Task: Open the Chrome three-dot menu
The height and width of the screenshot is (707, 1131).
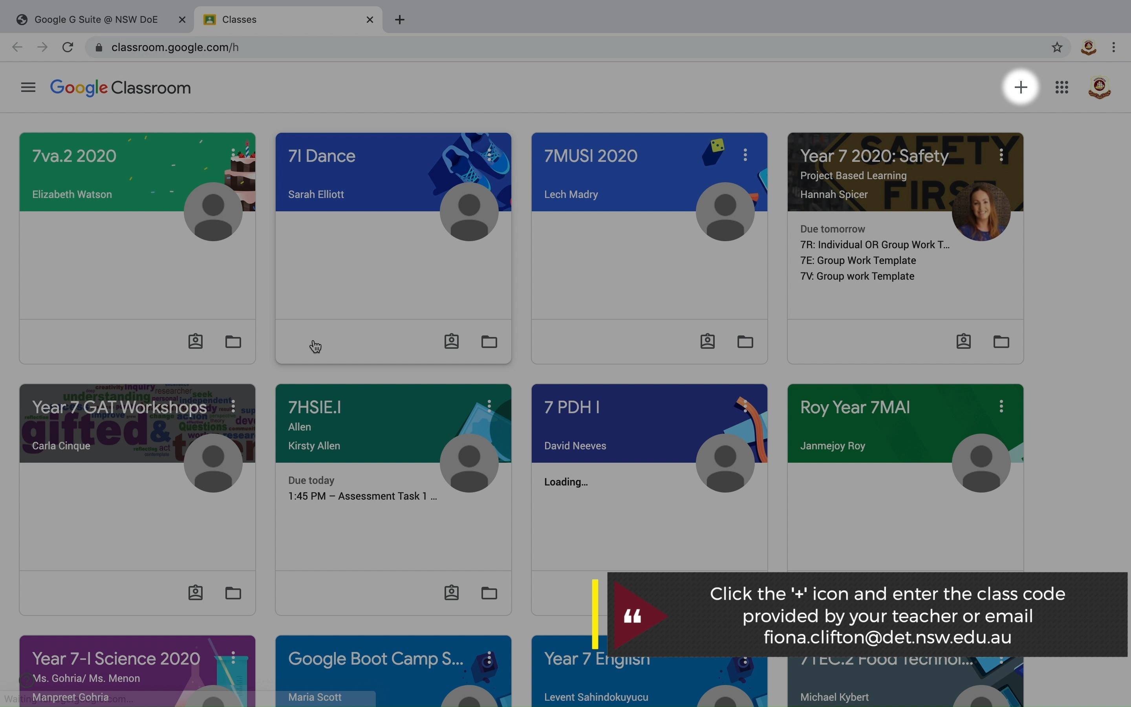Action: coord(1114,47)
